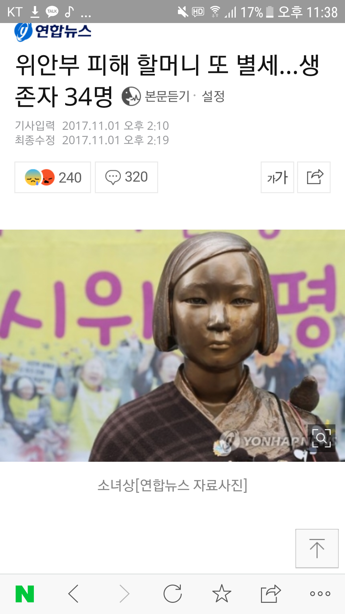
Task: Tap the download notification icon in status bar
Action: click(35, 12)
